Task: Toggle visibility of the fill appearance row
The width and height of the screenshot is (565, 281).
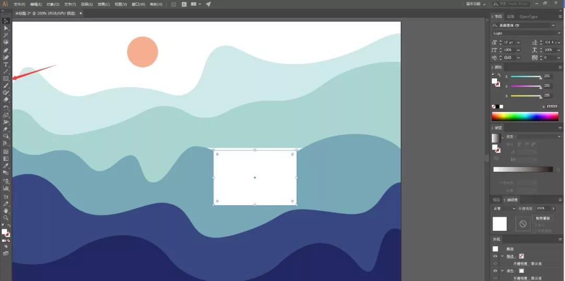Action: (x=495, y=271)
